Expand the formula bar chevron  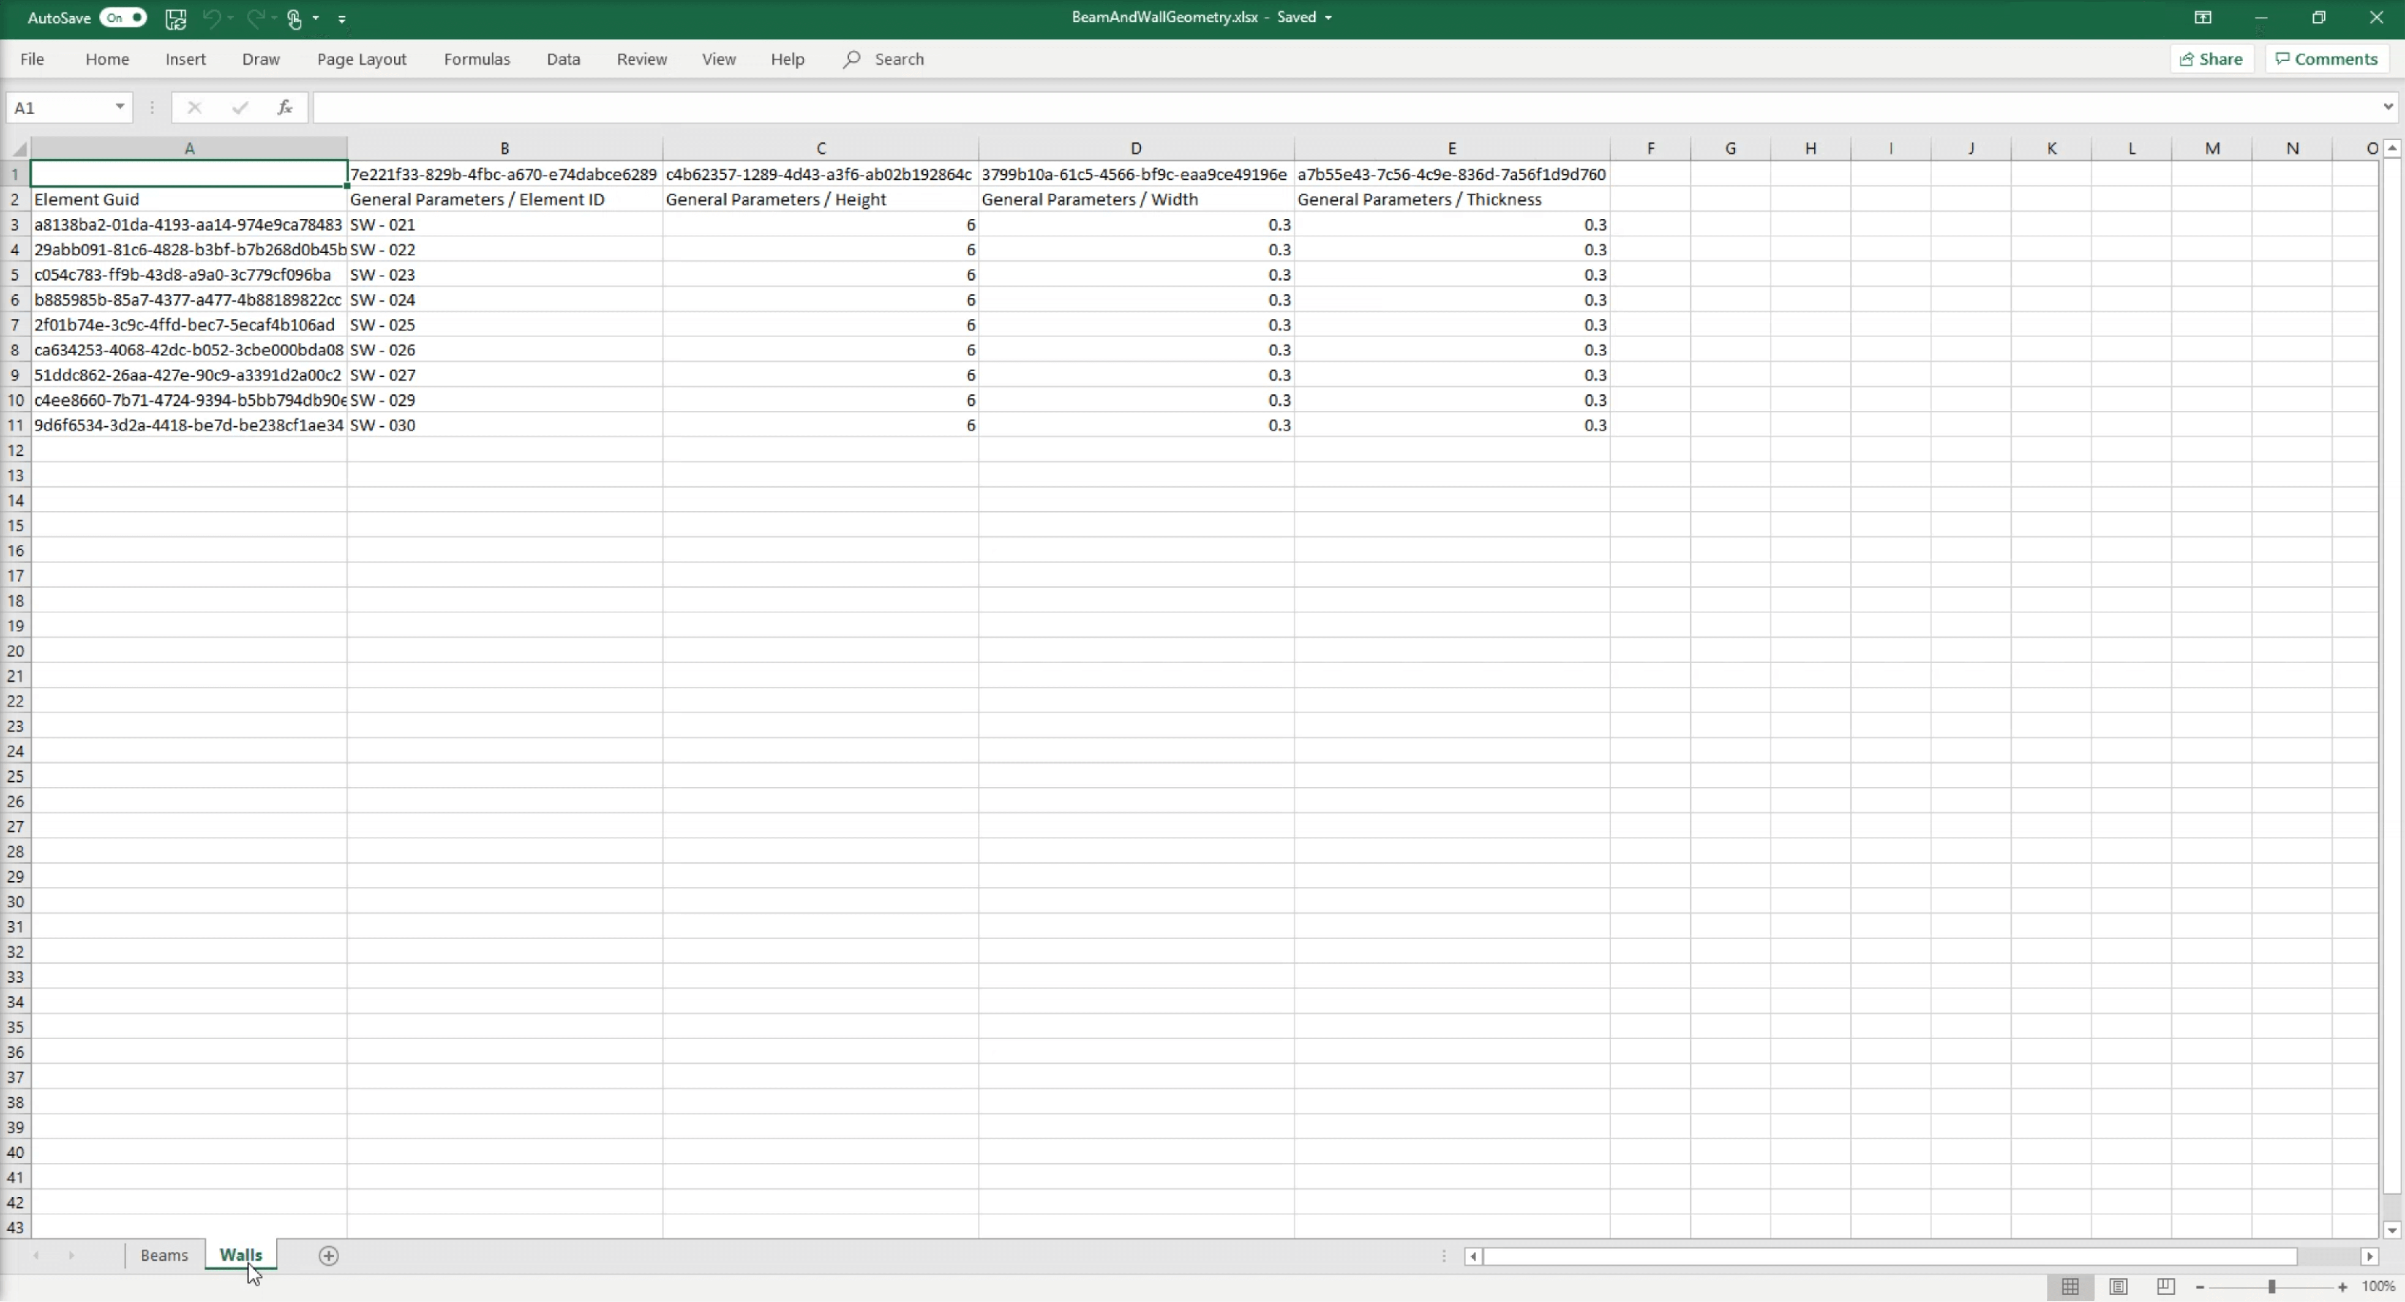2387,106
